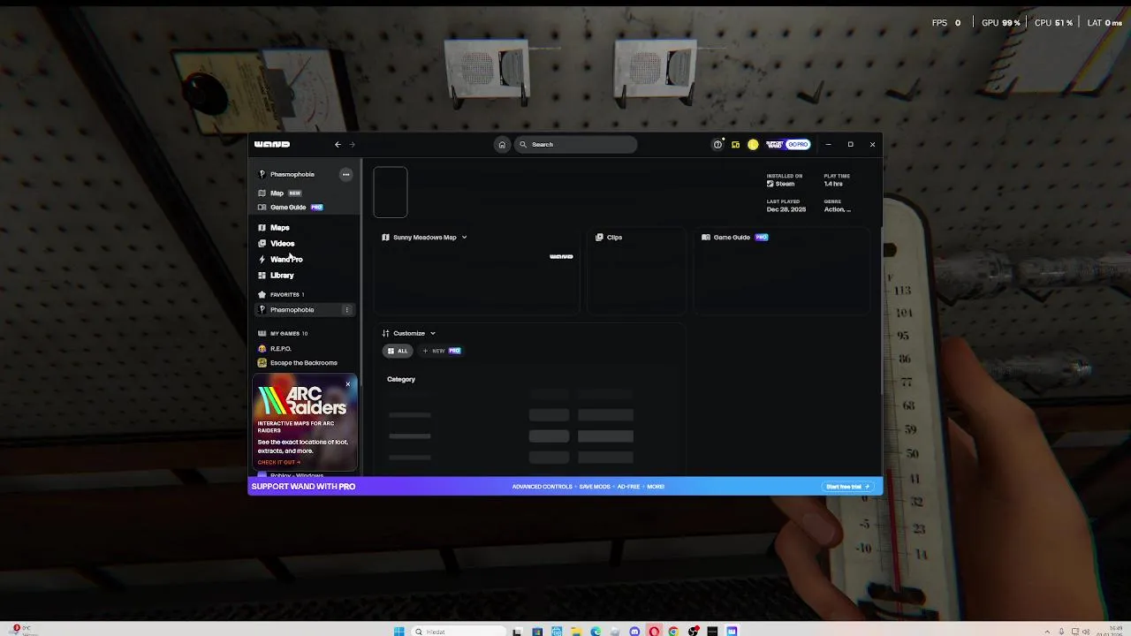Image resolution: width=1131 pixels, height=636 pixels.
Task: Open Phasmophobia three-dots options menu
Action: point(345,175)
